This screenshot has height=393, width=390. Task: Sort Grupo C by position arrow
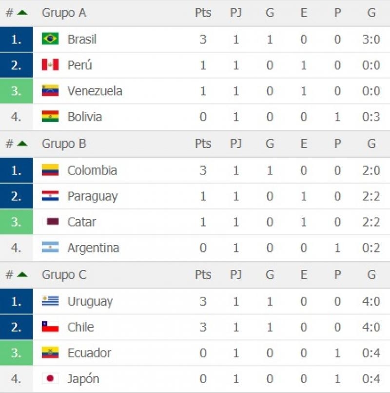(x=22, y=275)
